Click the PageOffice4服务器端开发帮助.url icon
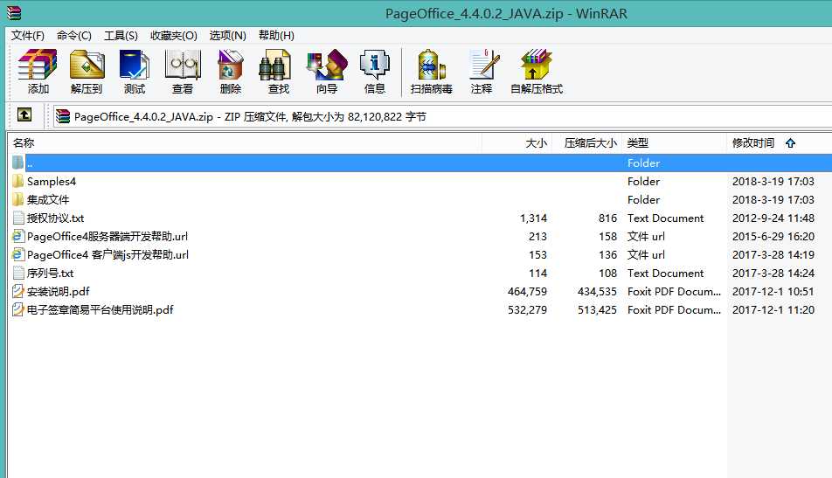The image size is (832, 478). pos(18,236)
